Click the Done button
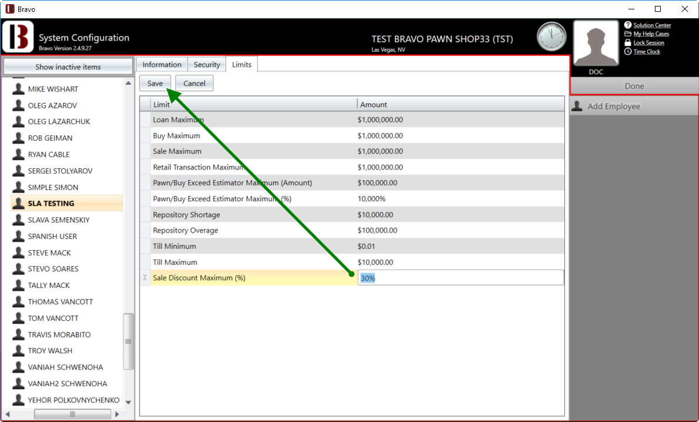The width and height of the screenshot is (699, 422). 634,86
